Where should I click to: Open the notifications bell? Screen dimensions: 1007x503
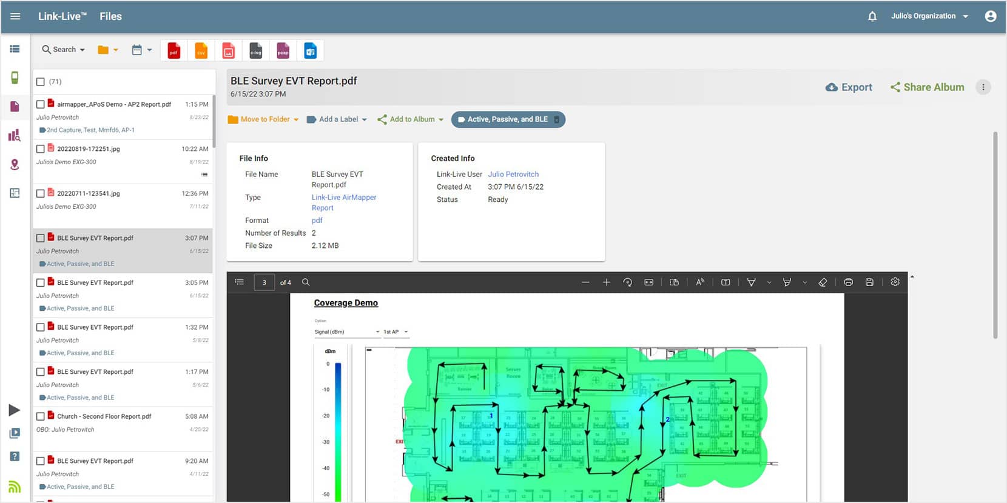click(872, 16)
